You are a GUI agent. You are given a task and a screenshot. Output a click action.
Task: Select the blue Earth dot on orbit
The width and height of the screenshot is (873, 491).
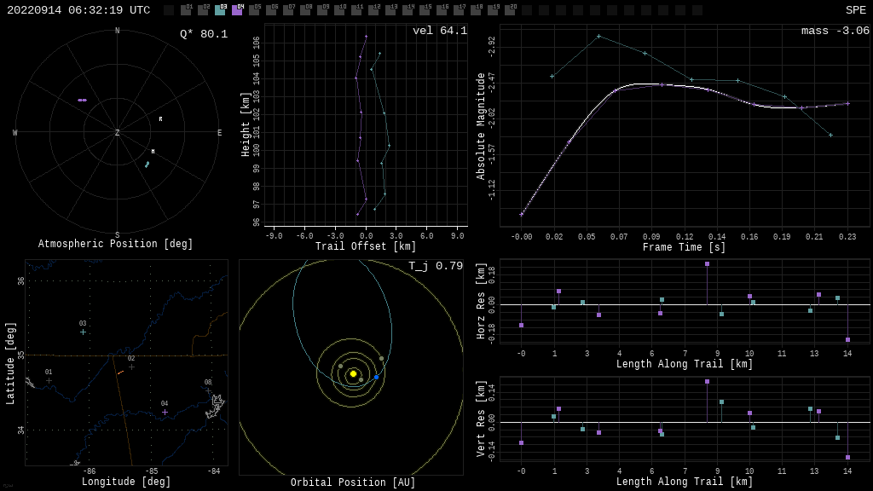pyautogui.click(x=376, y=377)
